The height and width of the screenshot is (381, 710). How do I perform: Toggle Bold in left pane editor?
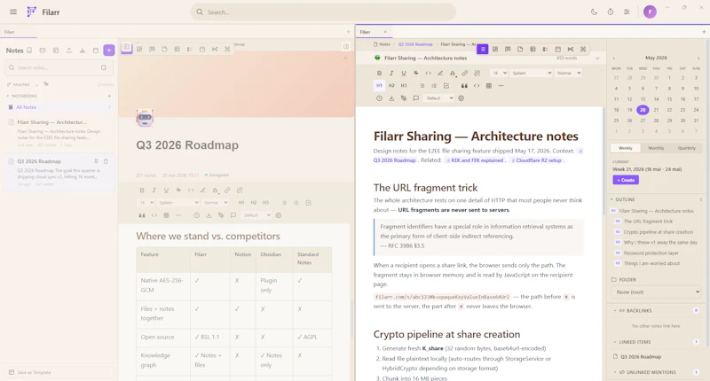click(142, 190)
